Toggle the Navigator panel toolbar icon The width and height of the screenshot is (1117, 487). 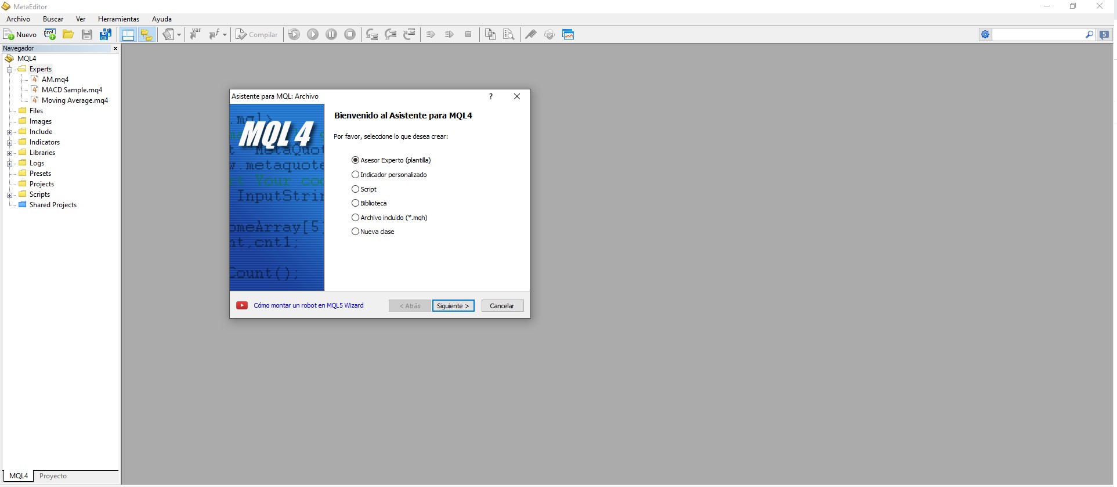[128, 35]
